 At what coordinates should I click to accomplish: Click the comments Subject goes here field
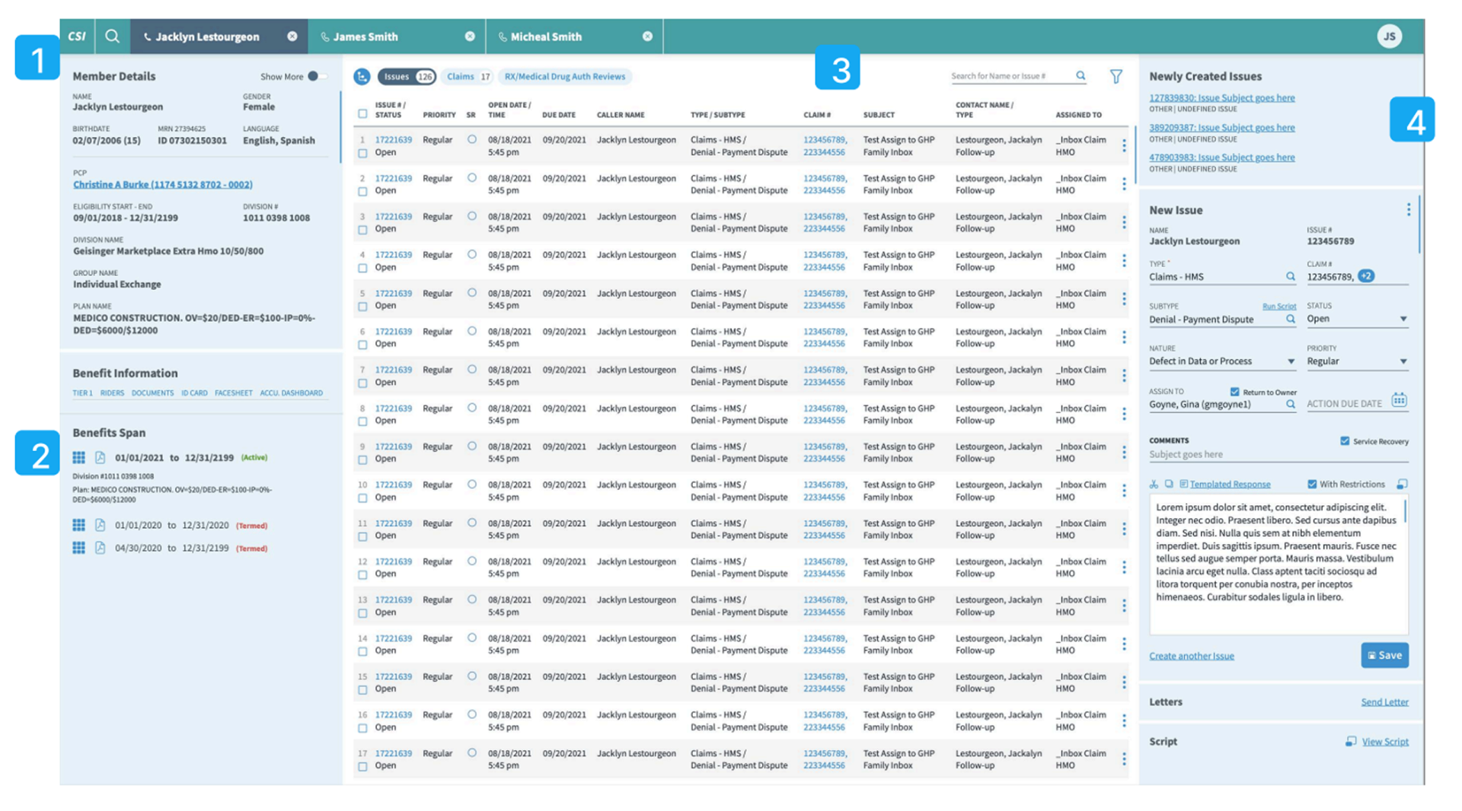click(1278, 454)
